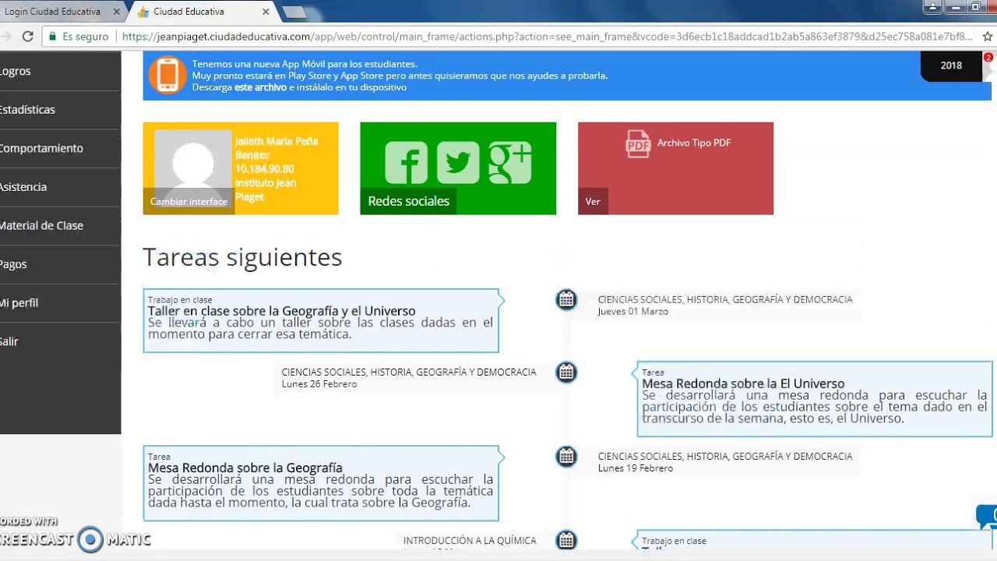Select Asistencia in the sidebar
997x561 pixels.
(x=60, y=187)
